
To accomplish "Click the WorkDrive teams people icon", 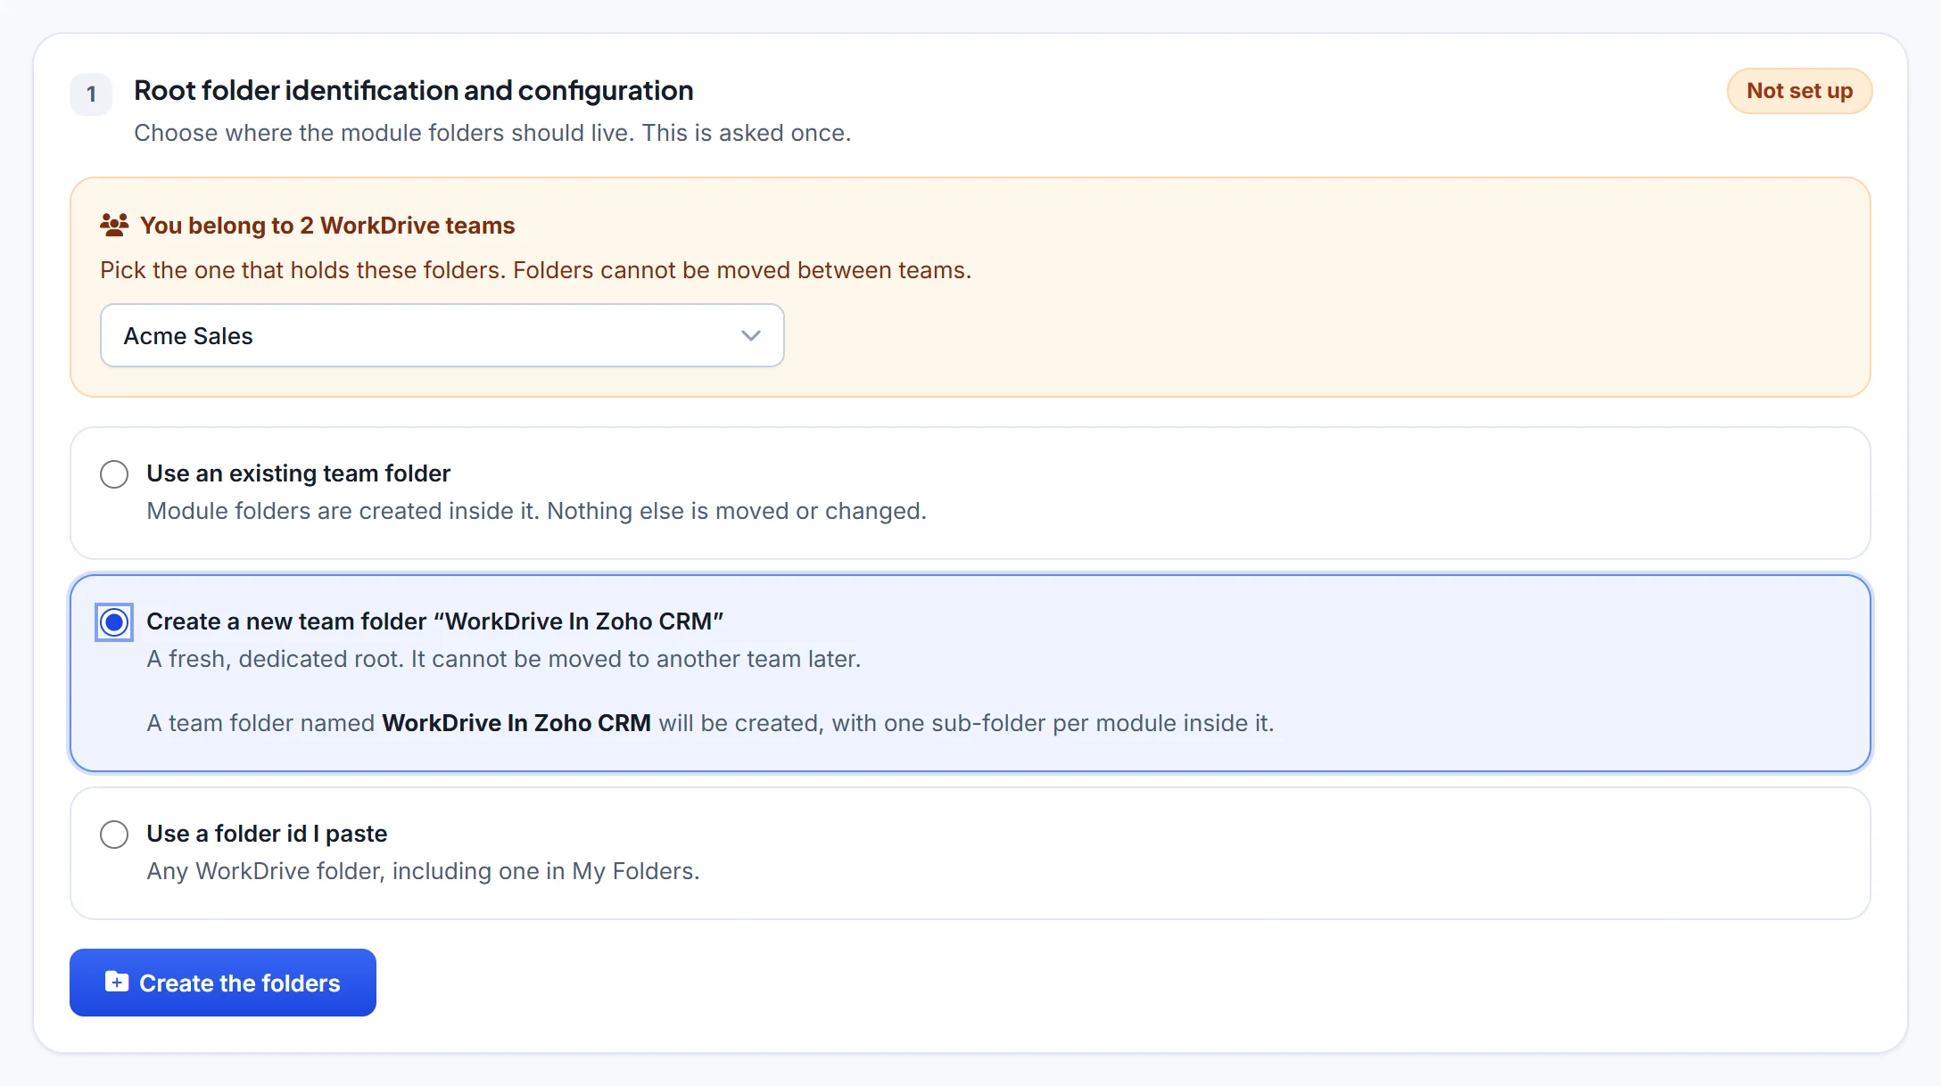I will coord(114,225).
